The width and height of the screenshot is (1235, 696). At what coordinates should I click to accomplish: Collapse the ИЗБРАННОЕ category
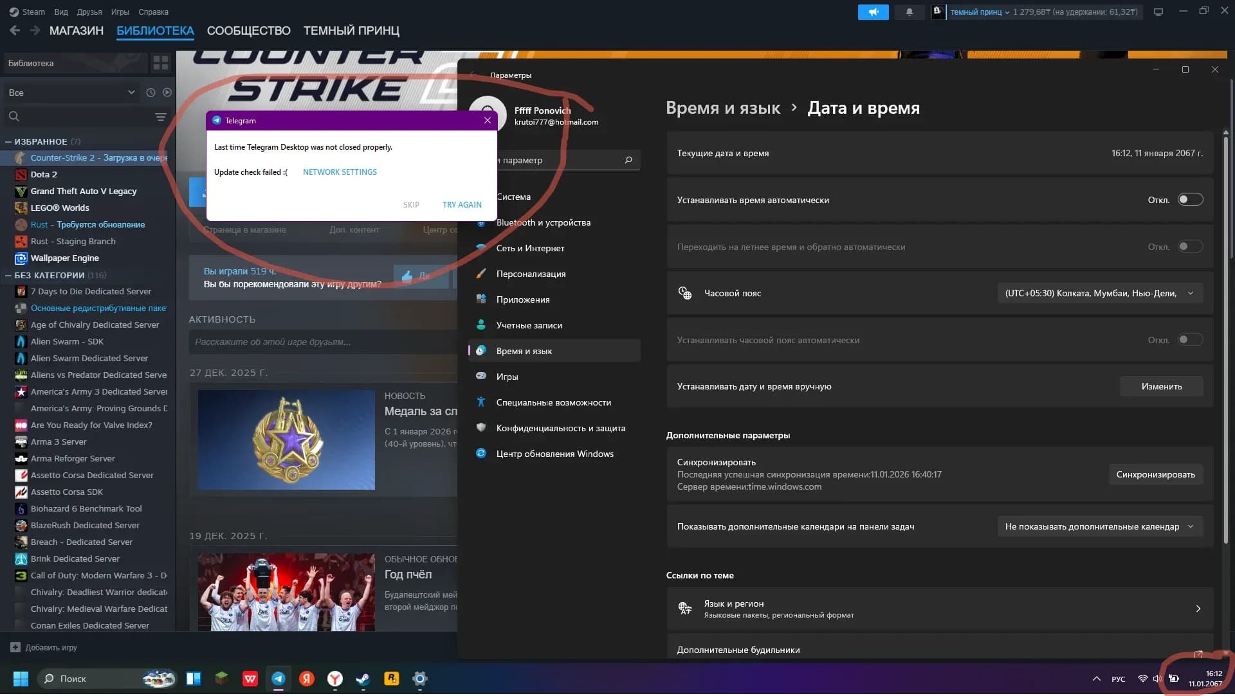point(8,141)
